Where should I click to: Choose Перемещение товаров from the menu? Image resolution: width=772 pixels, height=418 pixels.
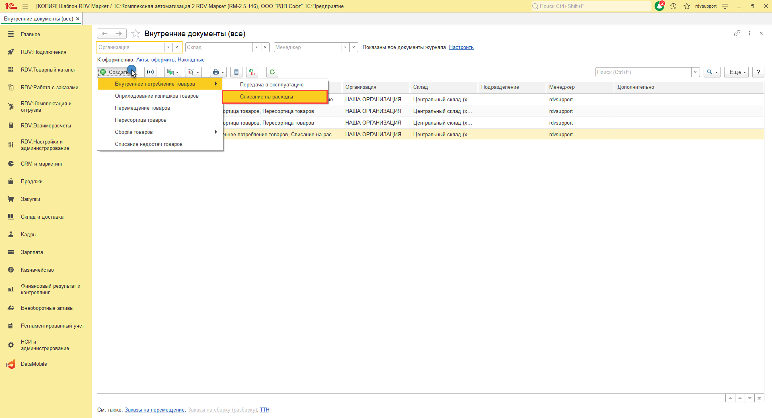point(142,108)
